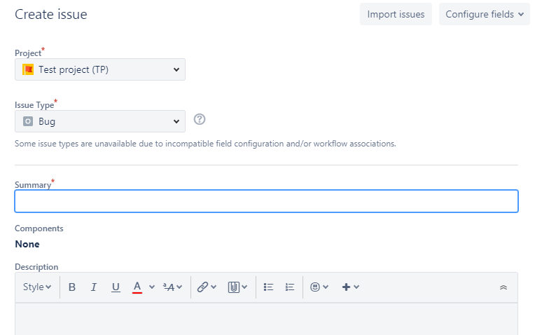Toggle underline formatting in Description toolbar
Viewport: 535px width, 335px height.
[x=116, y=287]
